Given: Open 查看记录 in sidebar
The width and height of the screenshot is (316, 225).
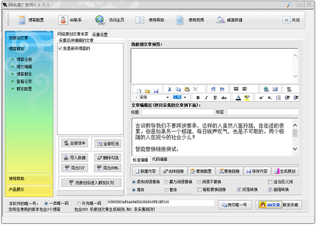Looking at the screenshot, I should [x=24, y=81].
